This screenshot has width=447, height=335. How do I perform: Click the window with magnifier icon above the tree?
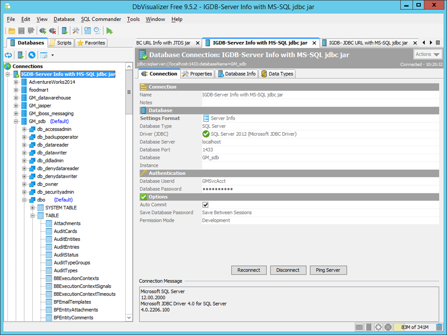[44, 55]
